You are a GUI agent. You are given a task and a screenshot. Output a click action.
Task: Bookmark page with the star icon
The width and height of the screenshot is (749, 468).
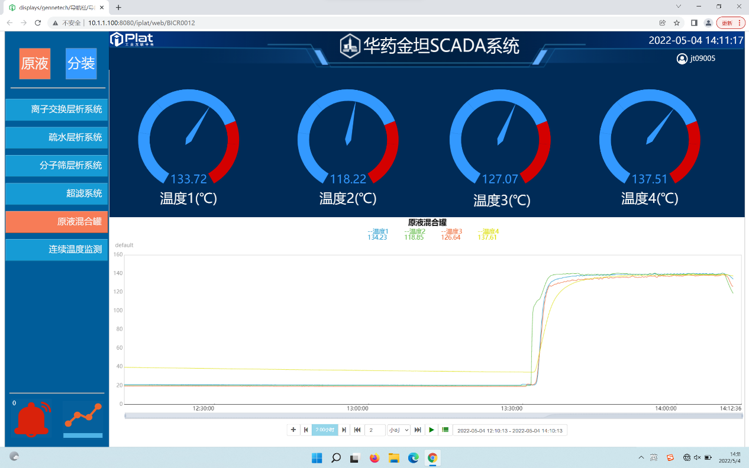(677, 22)
